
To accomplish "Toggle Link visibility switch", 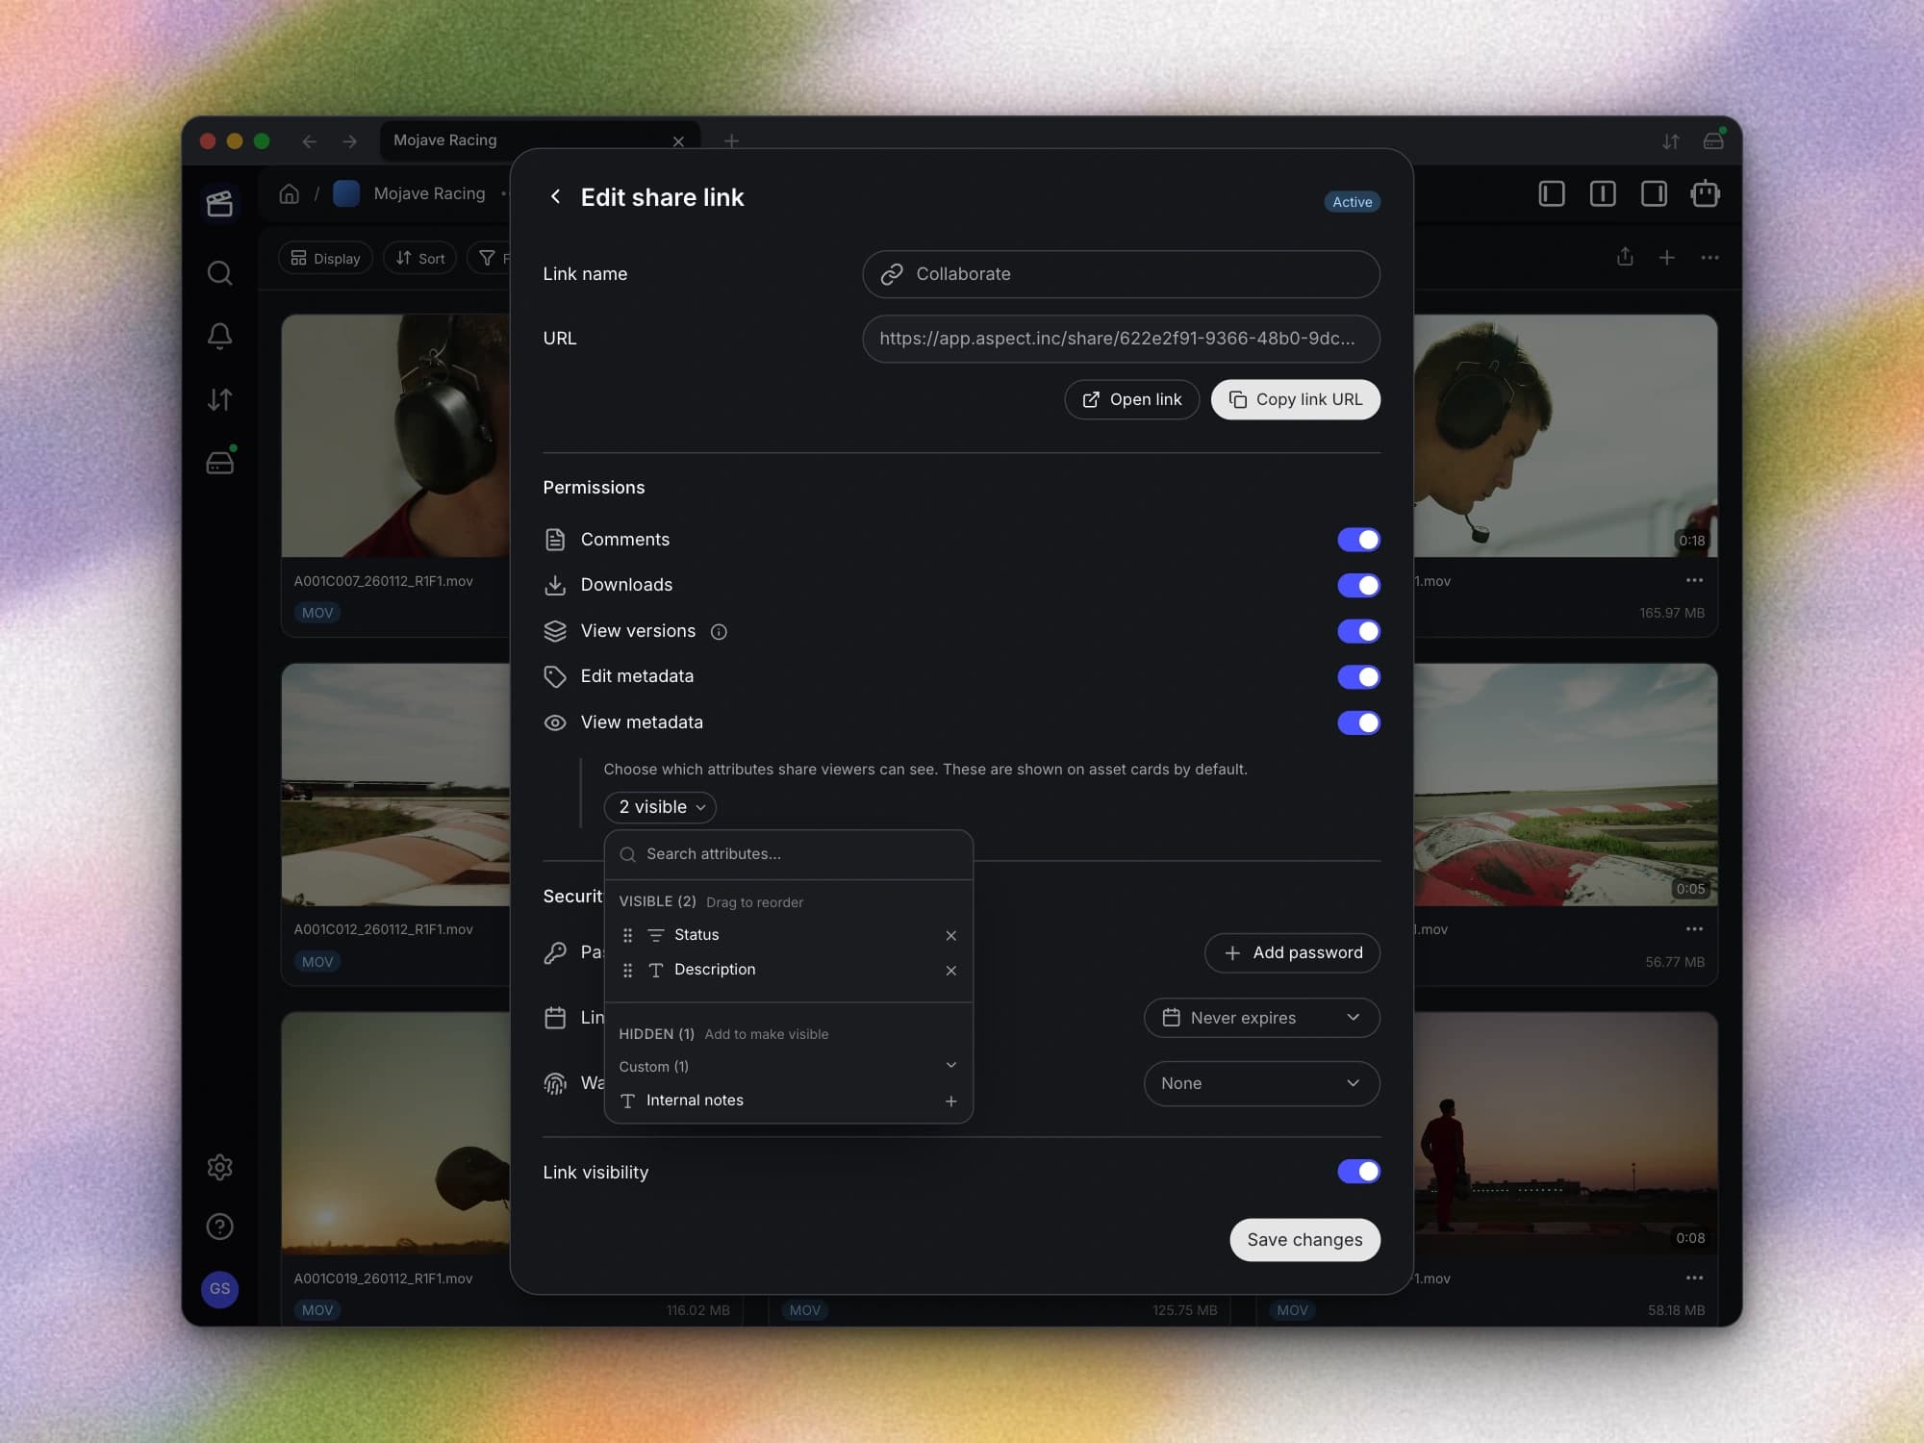I will (1358, 1171).
